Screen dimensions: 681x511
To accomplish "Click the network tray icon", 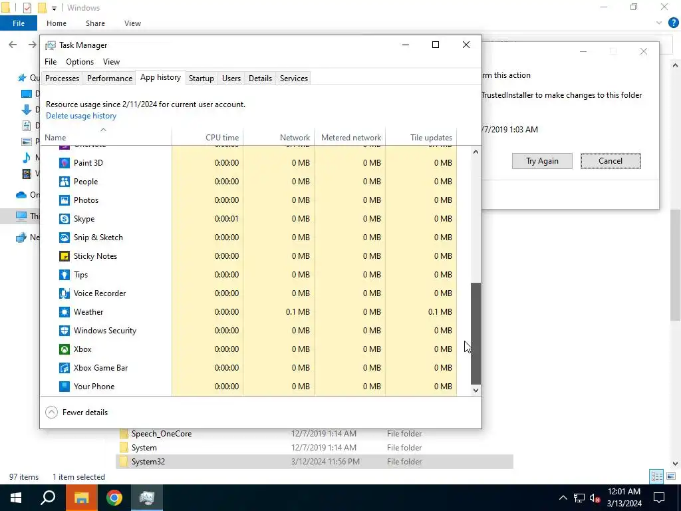I will (x=579, y=498).
